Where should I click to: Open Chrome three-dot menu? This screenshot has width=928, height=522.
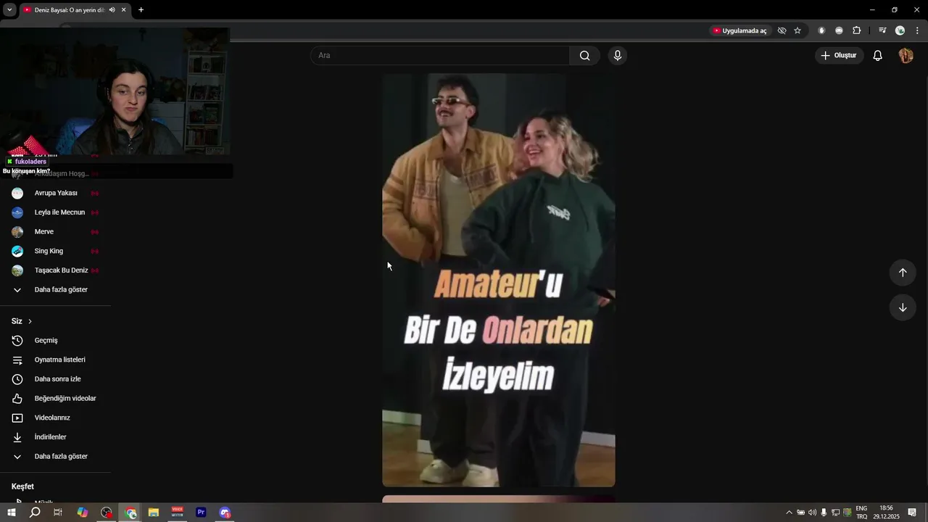click(917, 30)
